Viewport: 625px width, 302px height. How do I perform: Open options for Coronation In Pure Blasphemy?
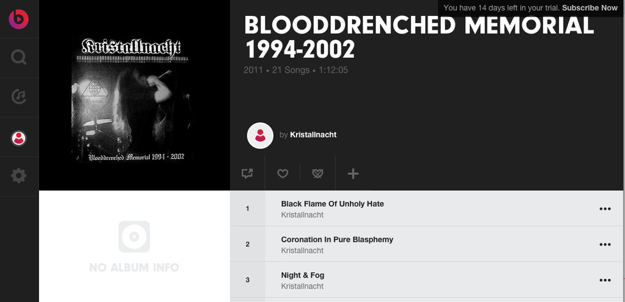click(x=605, y=245)
